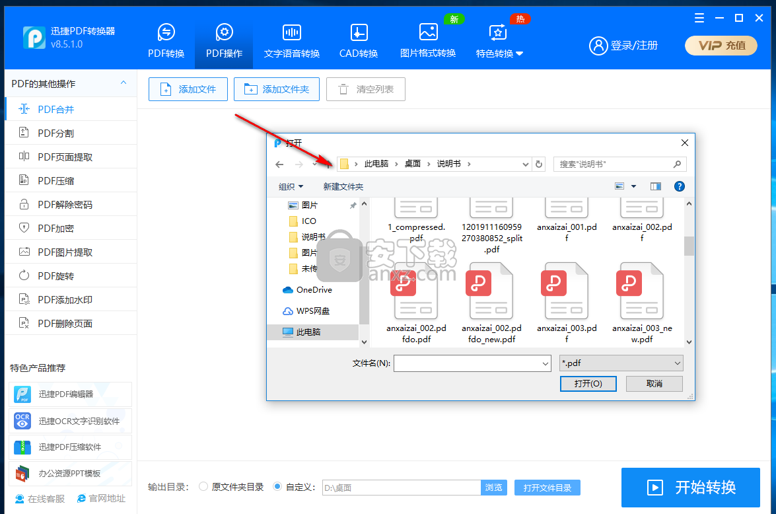The width and height of the screenshot is (776, 514).
Task: Select file 1_compressed.pdf
Action: click(x=416, y=221)
